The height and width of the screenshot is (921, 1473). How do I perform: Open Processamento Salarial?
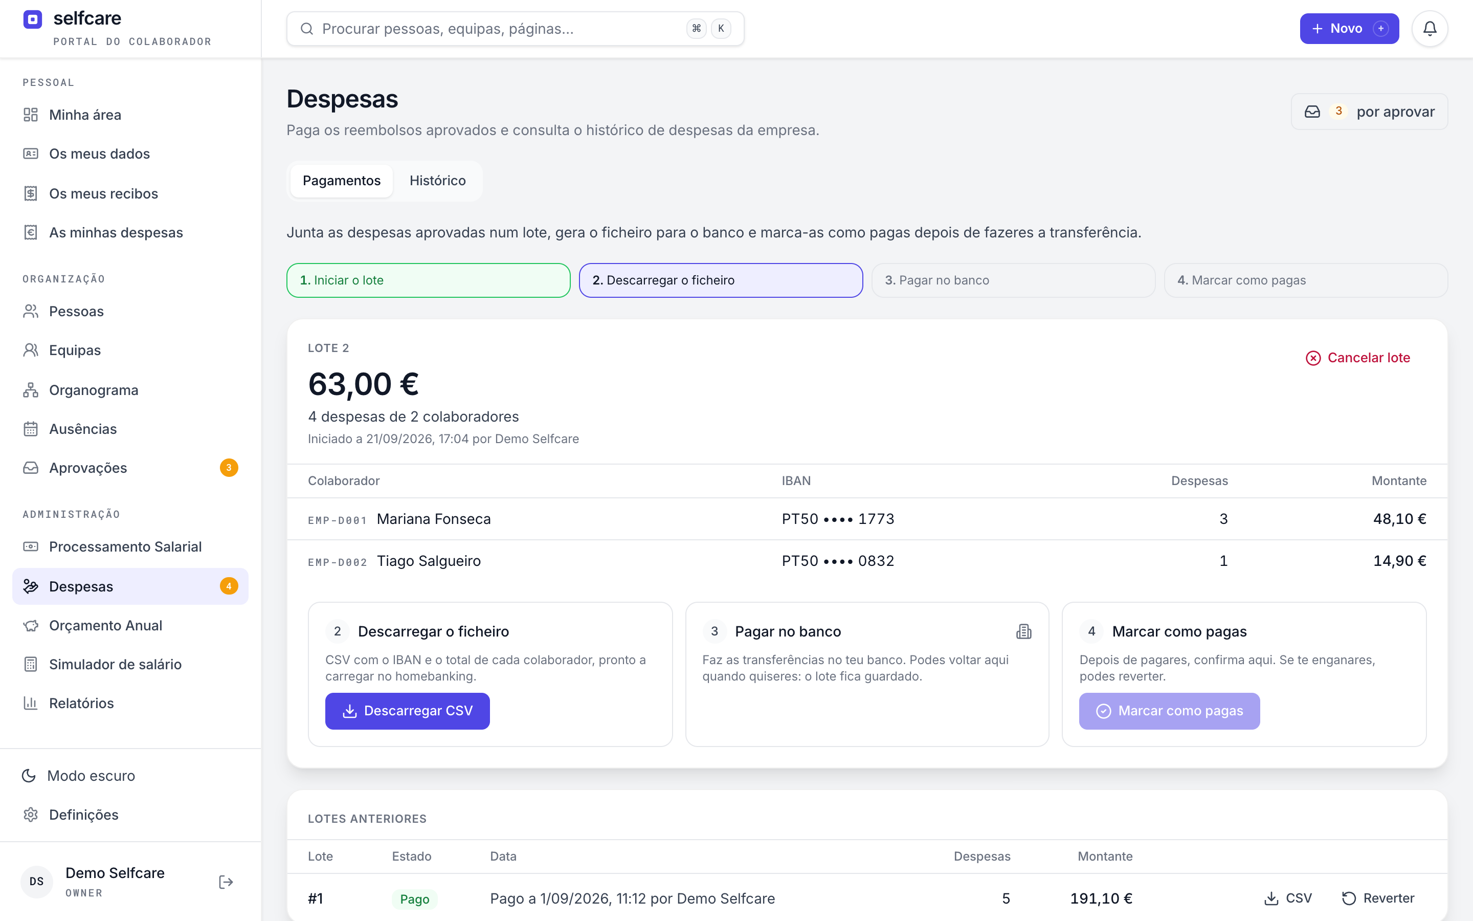pos(130,546)
